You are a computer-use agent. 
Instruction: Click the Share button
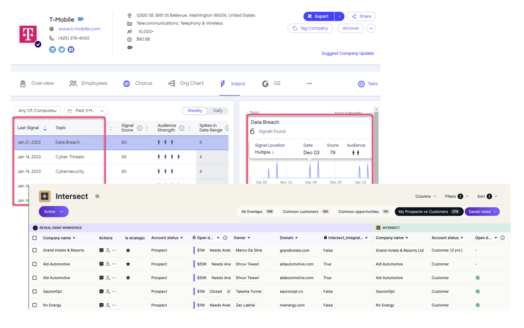tap(361, 16)
